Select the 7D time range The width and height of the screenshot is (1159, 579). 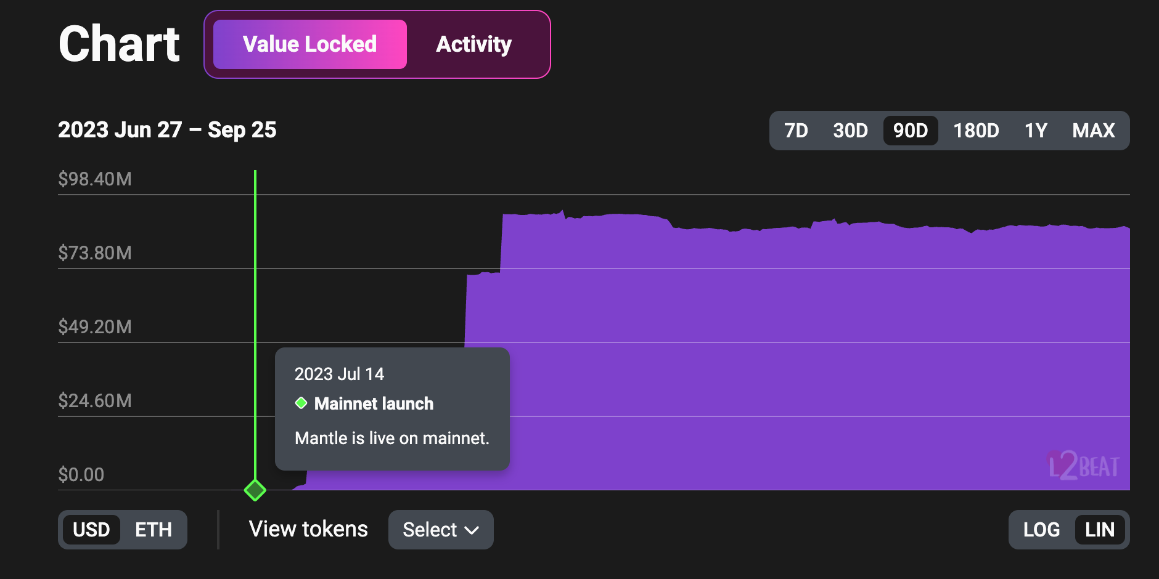795,131
